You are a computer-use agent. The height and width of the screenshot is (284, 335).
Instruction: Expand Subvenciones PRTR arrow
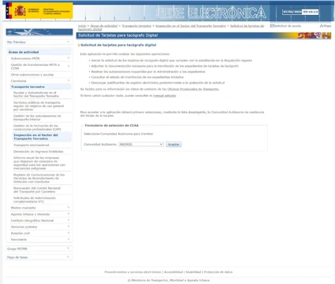[69, 58]
